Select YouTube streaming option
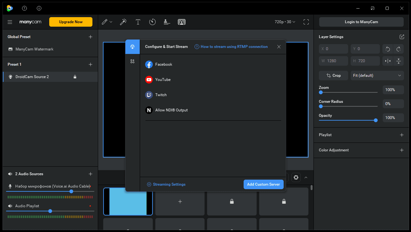The height and width of the screenshot is (232, 411). [158, 80]
